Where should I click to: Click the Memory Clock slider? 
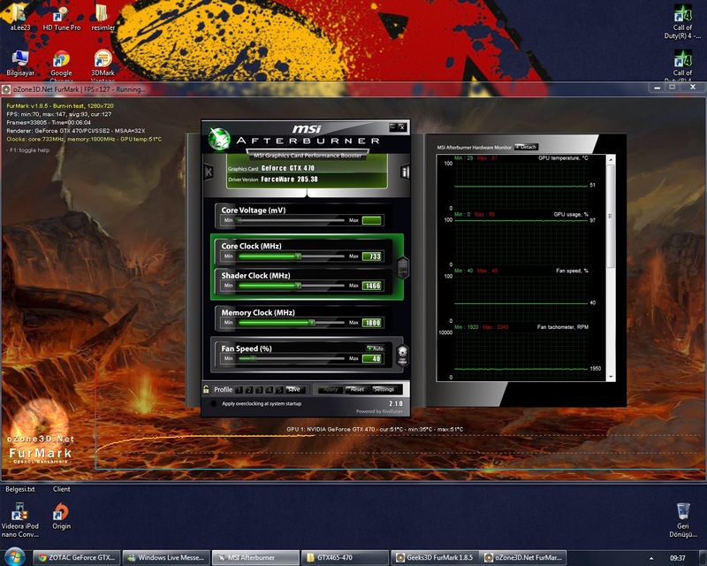click(291, 323)
